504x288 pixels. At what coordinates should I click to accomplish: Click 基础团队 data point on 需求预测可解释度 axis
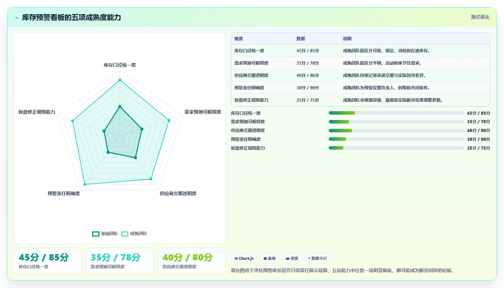pos(142,129)
